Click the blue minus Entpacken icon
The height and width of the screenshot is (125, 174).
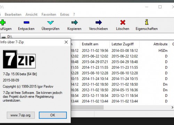pyautogui.click(x=26, y=22)
